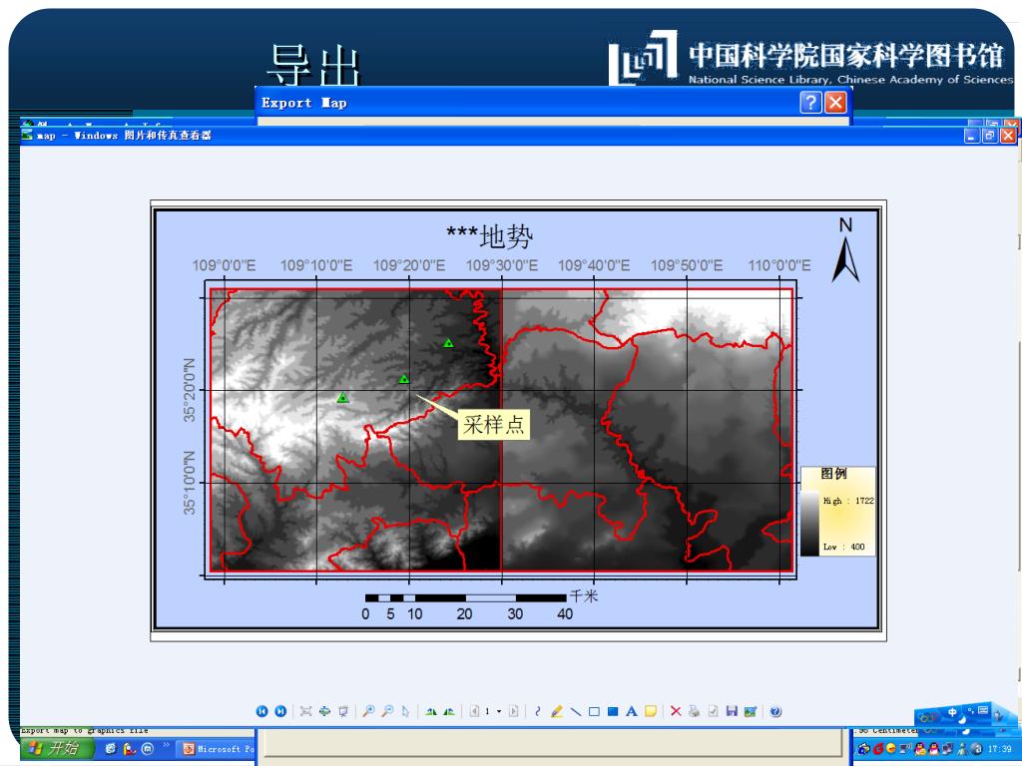Choose the Zoom In magnifier

[x=368, y=711]
